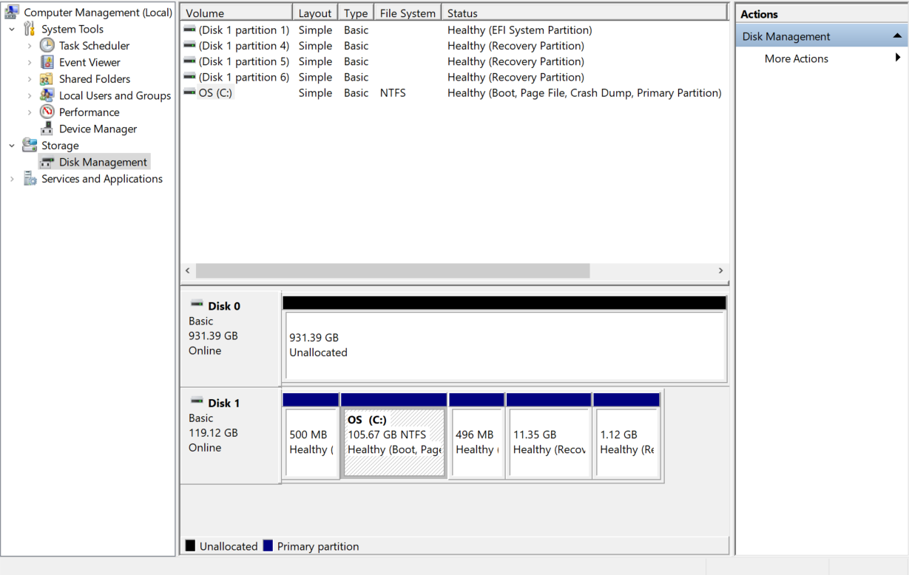Click the Disk 0 931.39 GB size label
This screenshot has height=575, width=909.
pyautogui.click(x=213, y=336)
